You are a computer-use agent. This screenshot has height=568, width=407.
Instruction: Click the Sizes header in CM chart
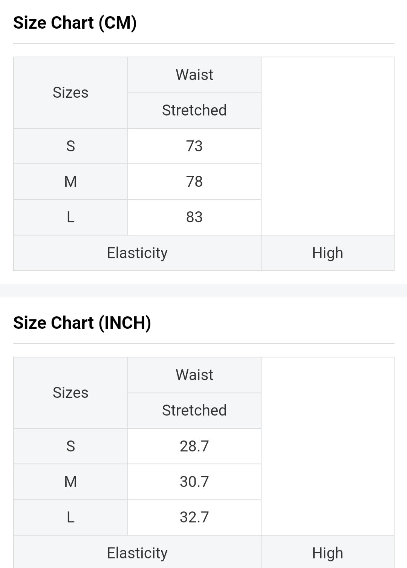pyautogui.click(x=70, y=92)
